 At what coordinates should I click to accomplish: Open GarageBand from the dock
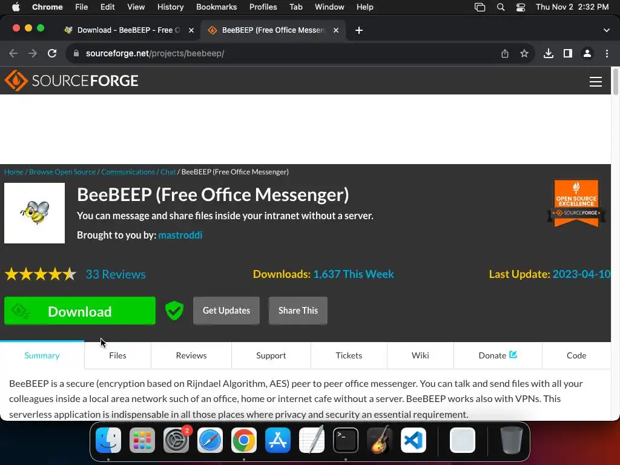(380, 440)
